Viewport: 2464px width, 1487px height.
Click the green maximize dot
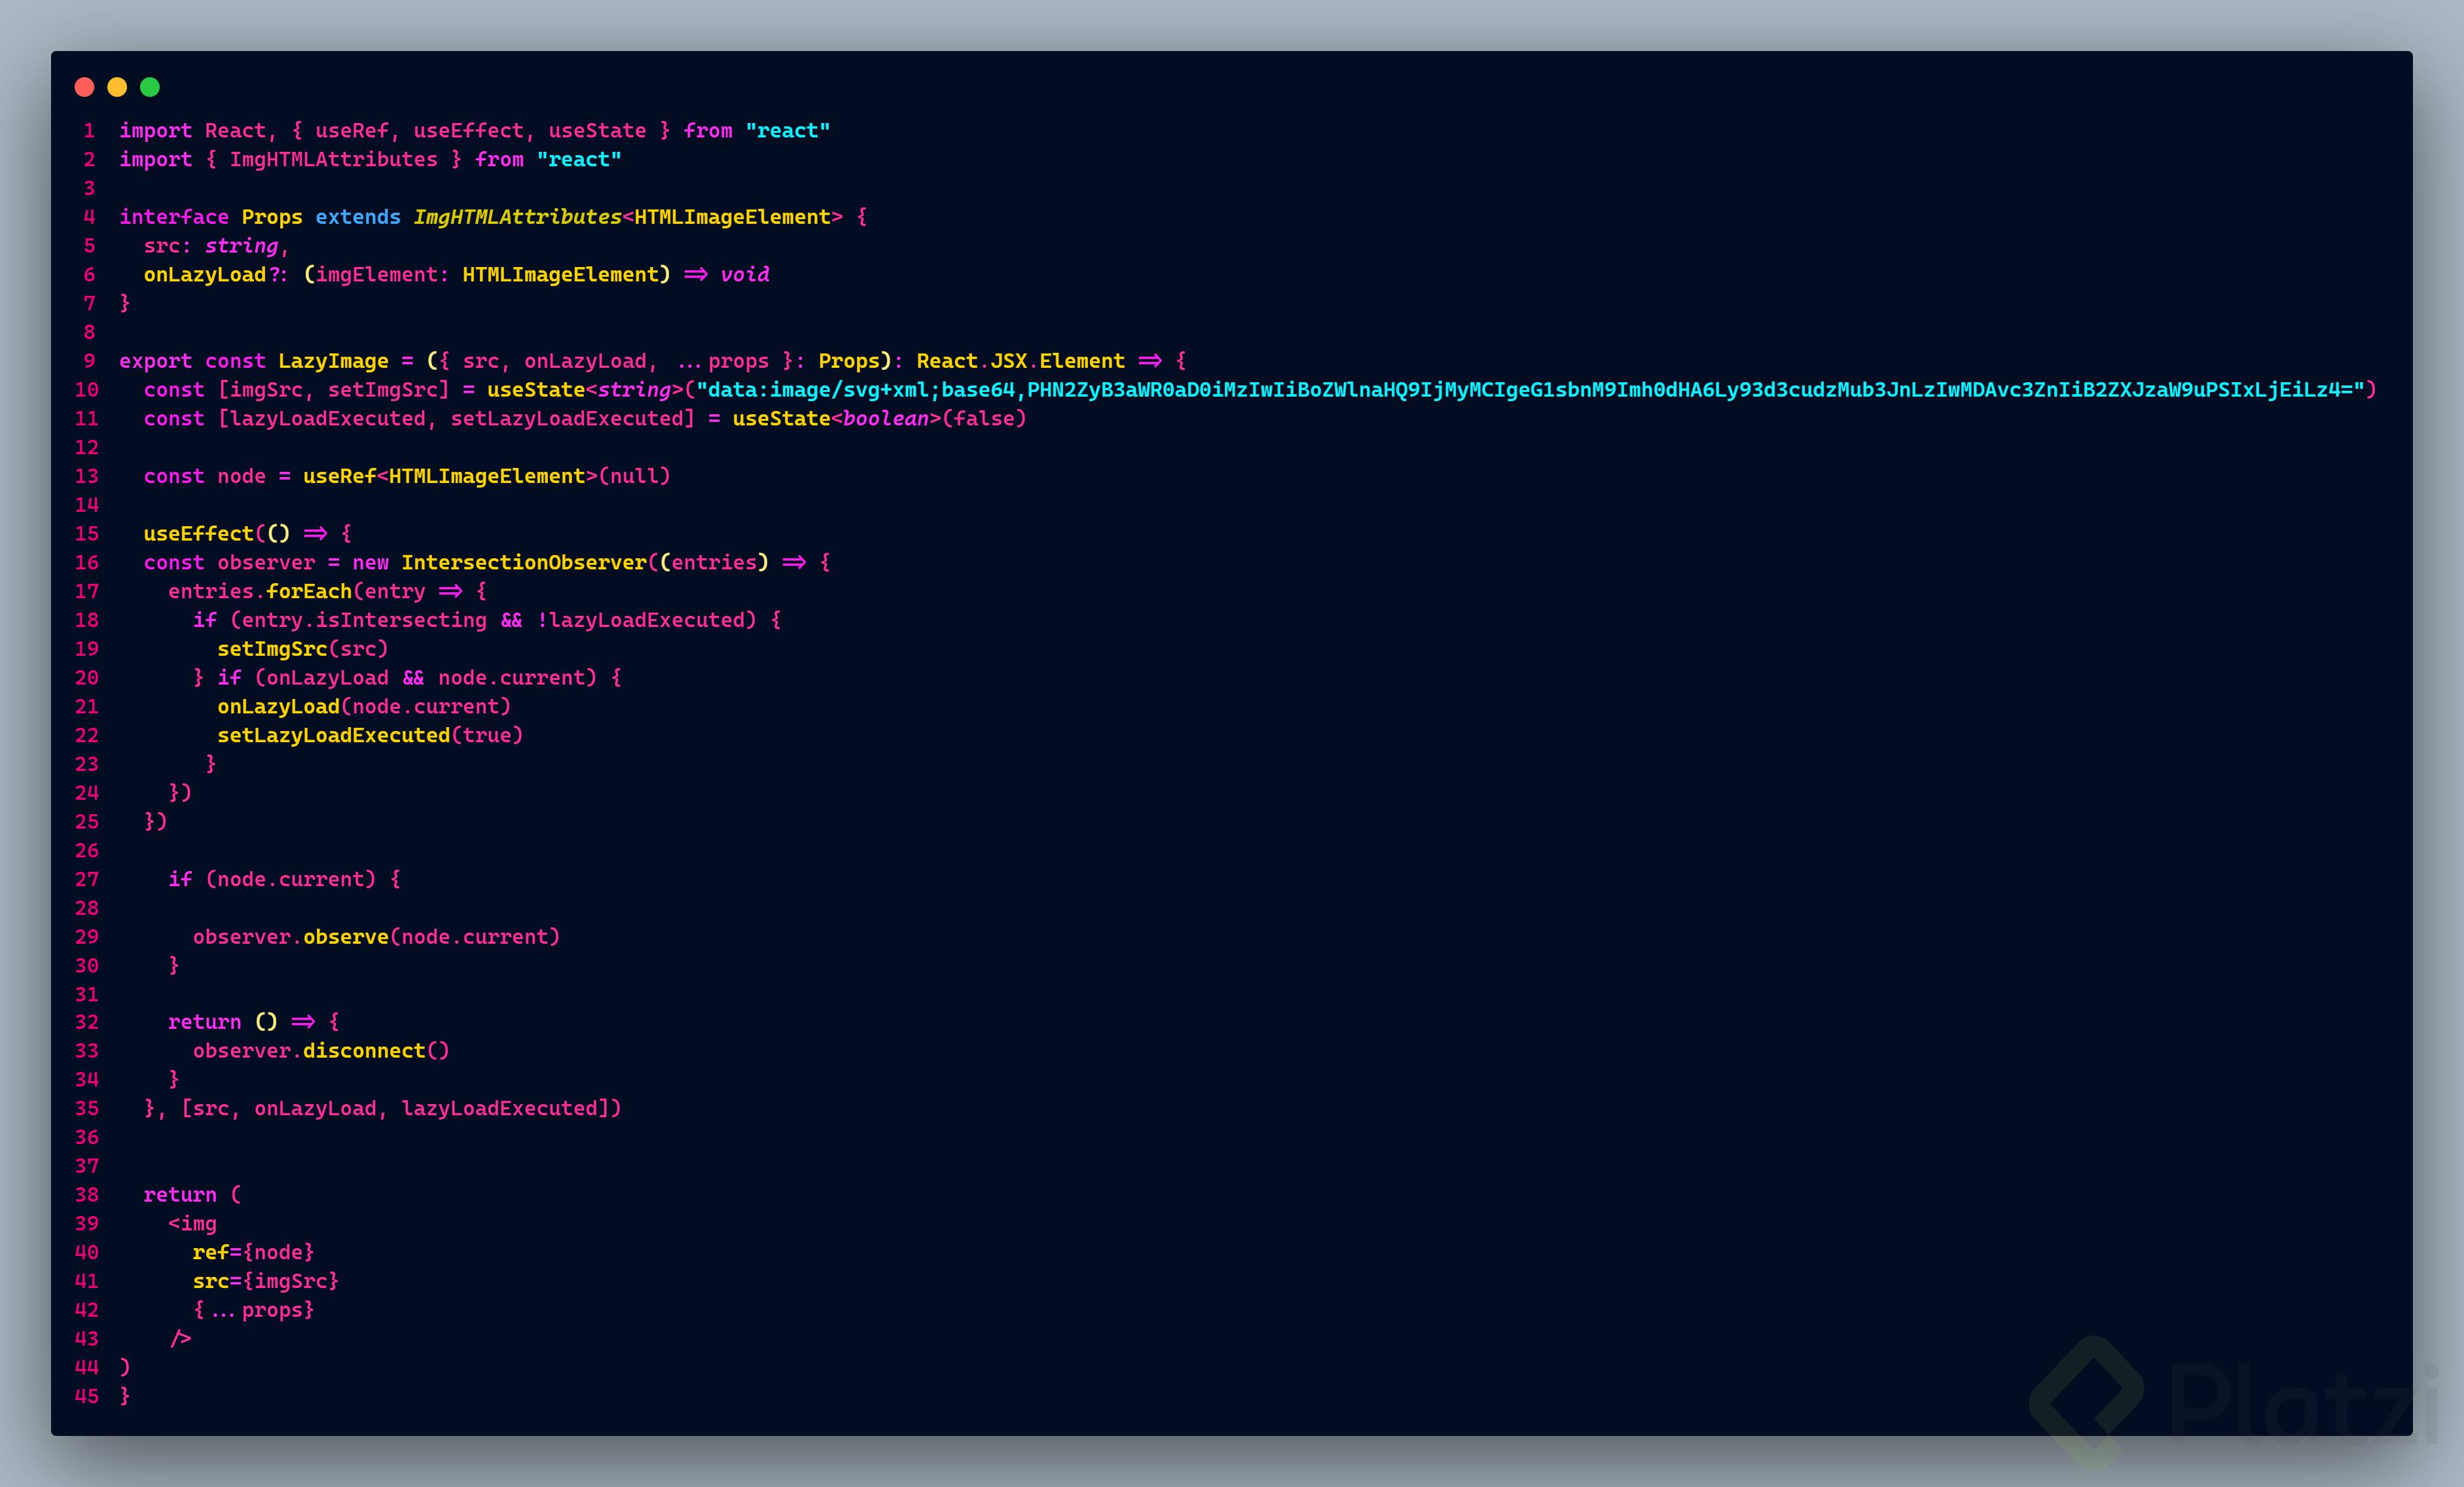[150, 87]
